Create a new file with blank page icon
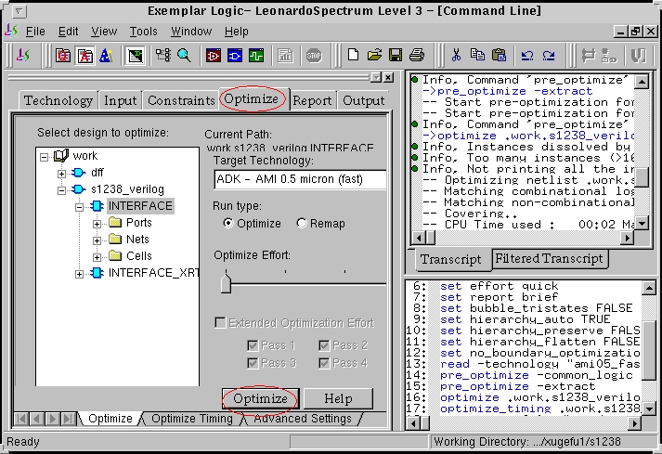 pyautogui.click(x=353, y=55)
